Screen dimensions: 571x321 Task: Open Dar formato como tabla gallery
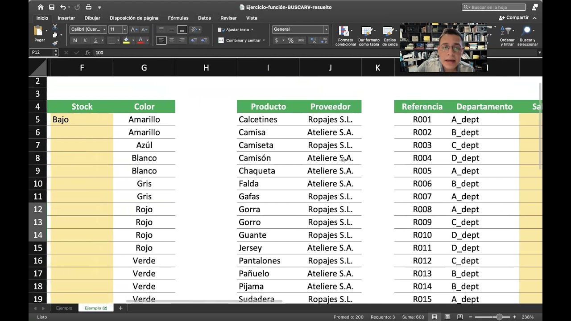tap(368, 36)
